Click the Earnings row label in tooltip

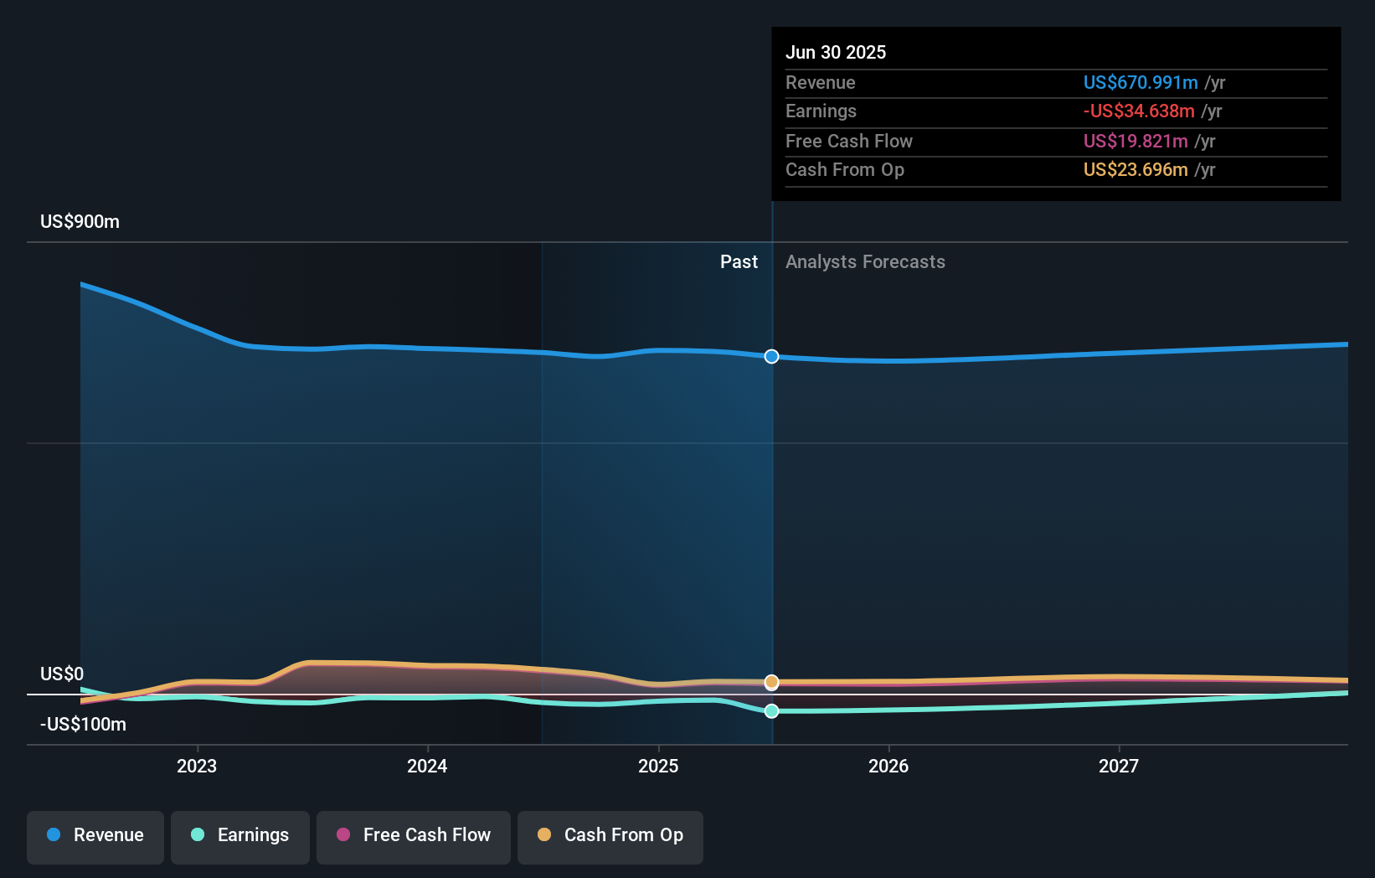click(821, 111)
